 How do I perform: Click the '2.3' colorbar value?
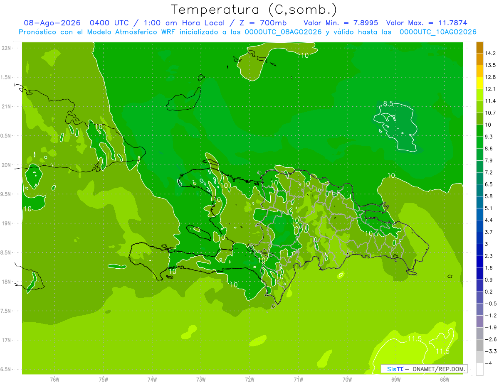(489, 256)
